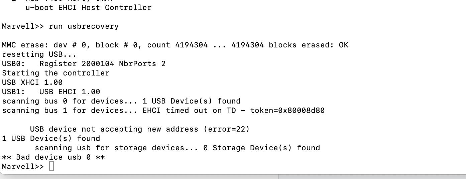Click 'Register 2000104 NbrPorts 2' text
The height and width of the screenshot is (179, 466).
coord(102,63)
